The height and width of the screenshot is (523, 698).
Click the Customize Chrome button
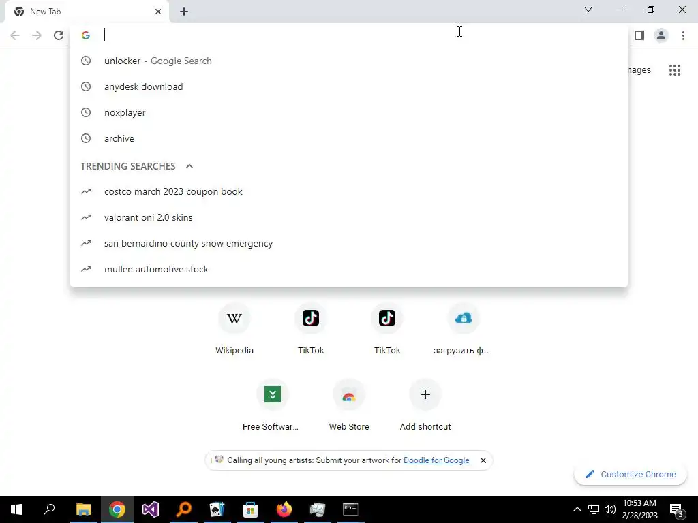(631, 474)
